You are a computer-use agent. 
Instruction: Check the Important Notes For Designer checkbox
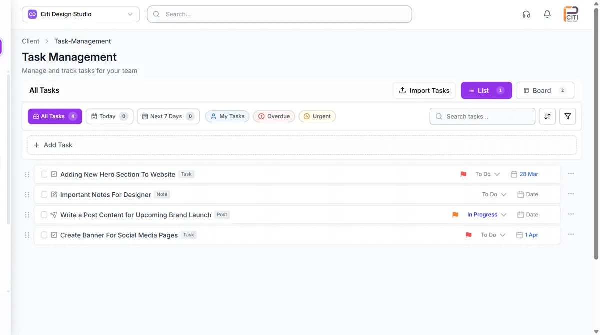(x=44, y=194)
